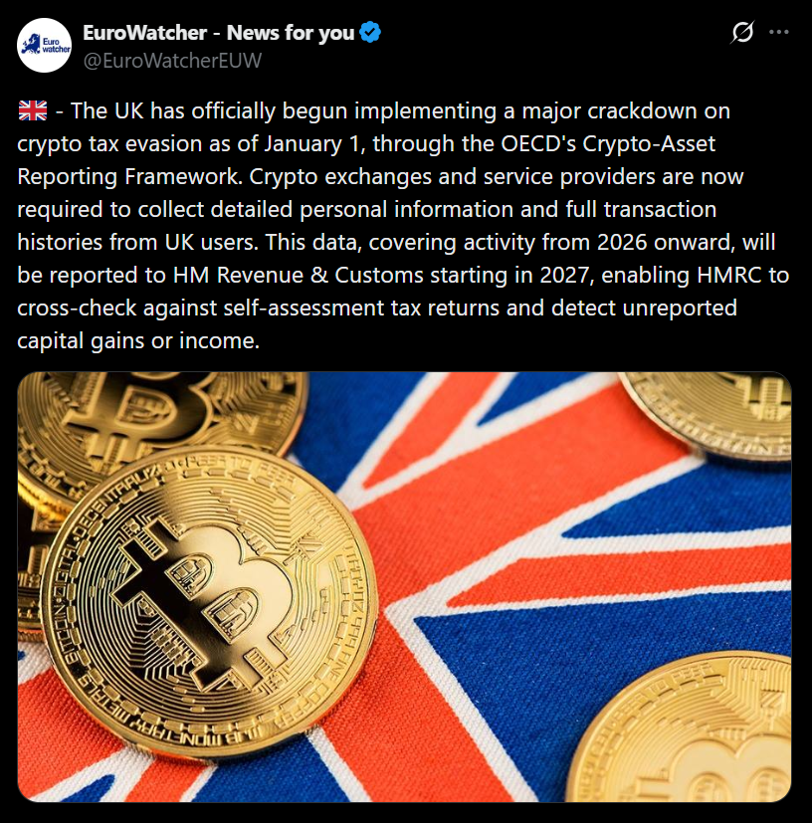Viewport: 812px width, 823px height.
Task: Click the word "HMRC" in the post
Action: click(728, 275)
